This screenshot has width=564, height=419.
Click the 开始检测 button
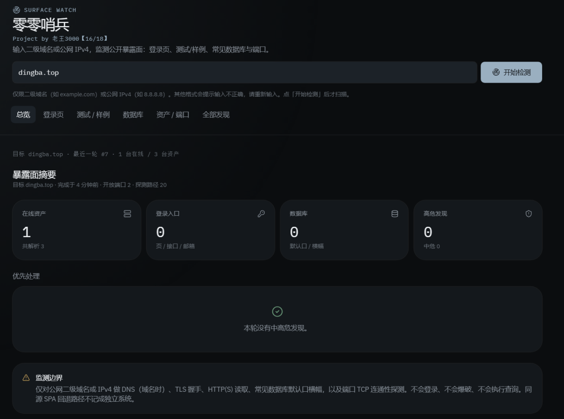511,72
